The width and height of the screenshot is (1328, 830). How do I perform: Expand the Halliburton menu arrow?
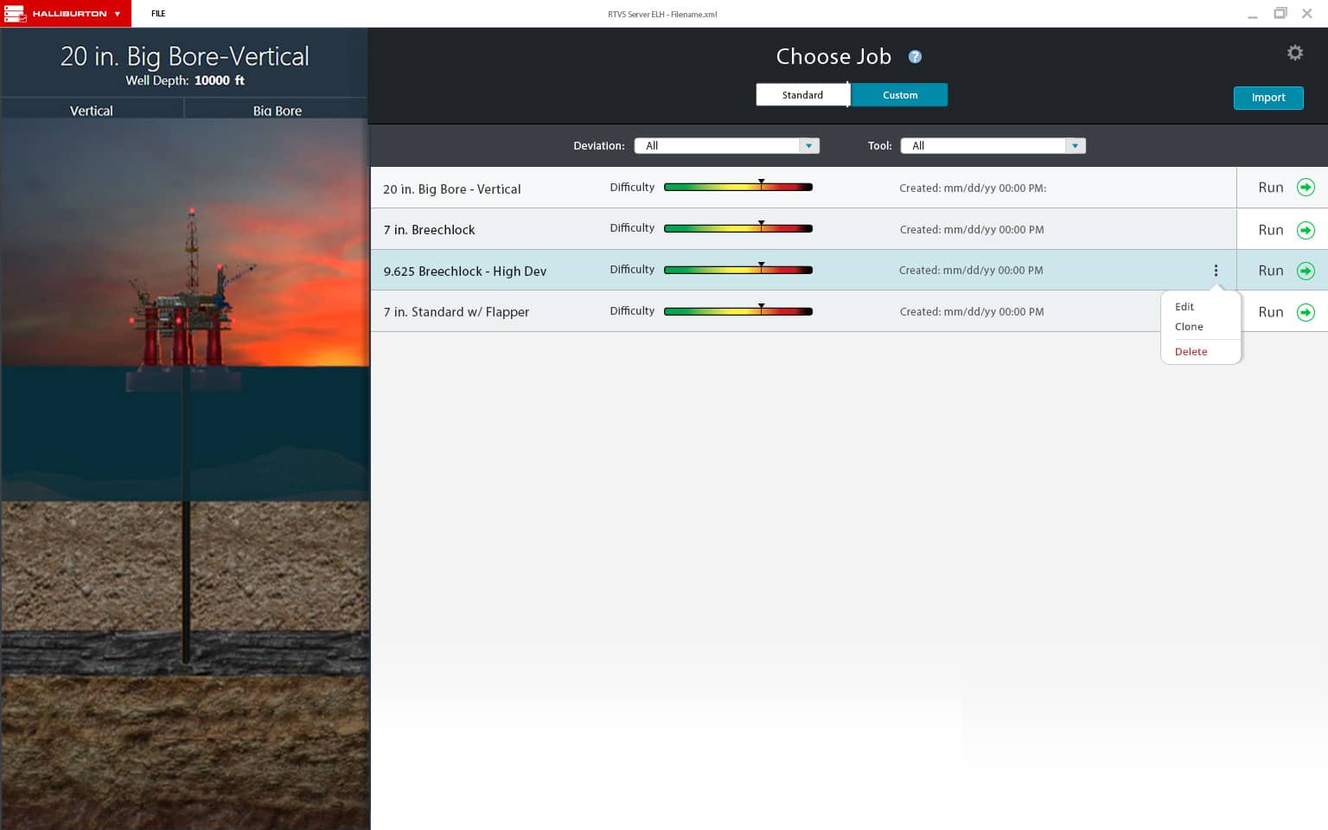tap(118, 14)
